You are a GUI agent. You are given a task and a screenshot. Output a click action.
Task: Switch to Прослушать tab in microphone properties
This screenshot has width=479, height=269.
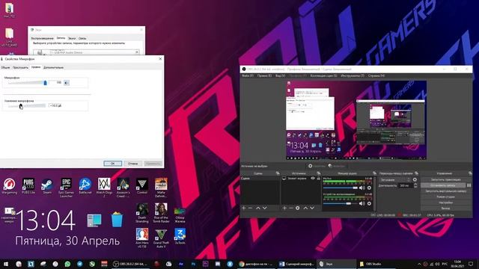click(x=20, y=67)
